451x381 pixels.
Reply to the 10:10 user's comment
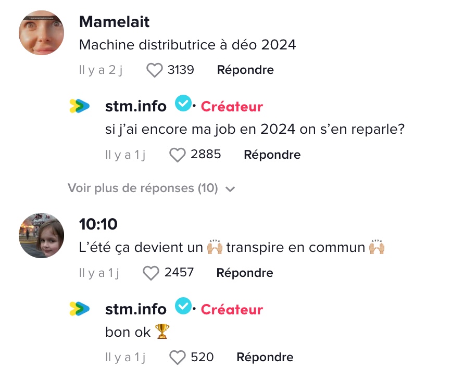245,273
